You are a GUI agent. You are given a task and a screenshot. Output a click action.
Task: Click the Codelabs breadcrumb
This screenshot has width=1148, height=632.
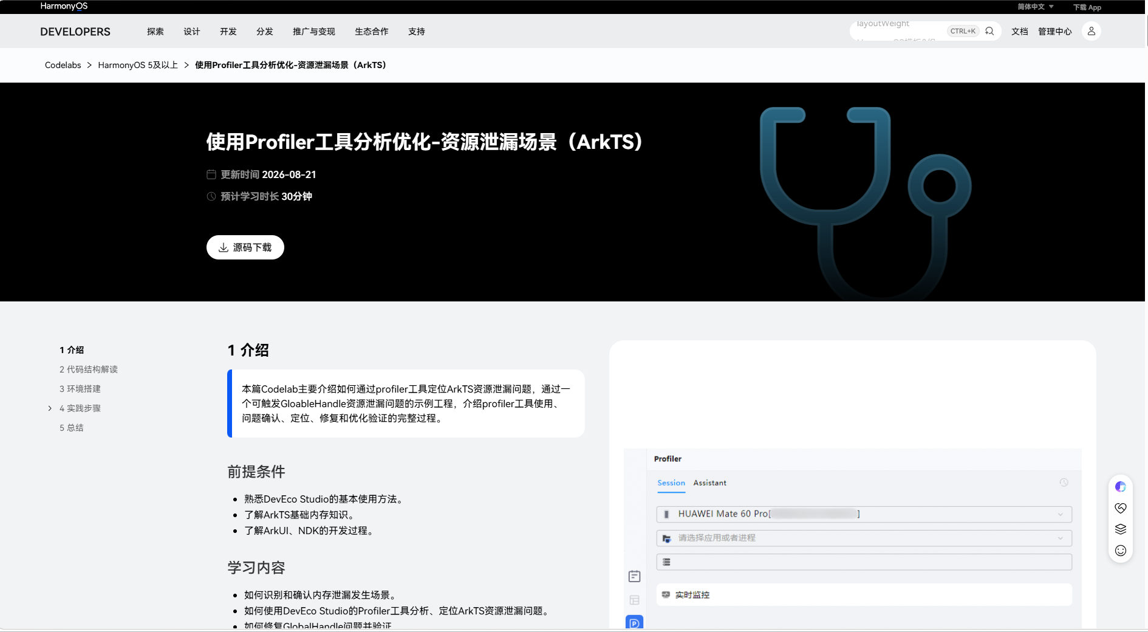pyautogui.click(x=63, y=65)
